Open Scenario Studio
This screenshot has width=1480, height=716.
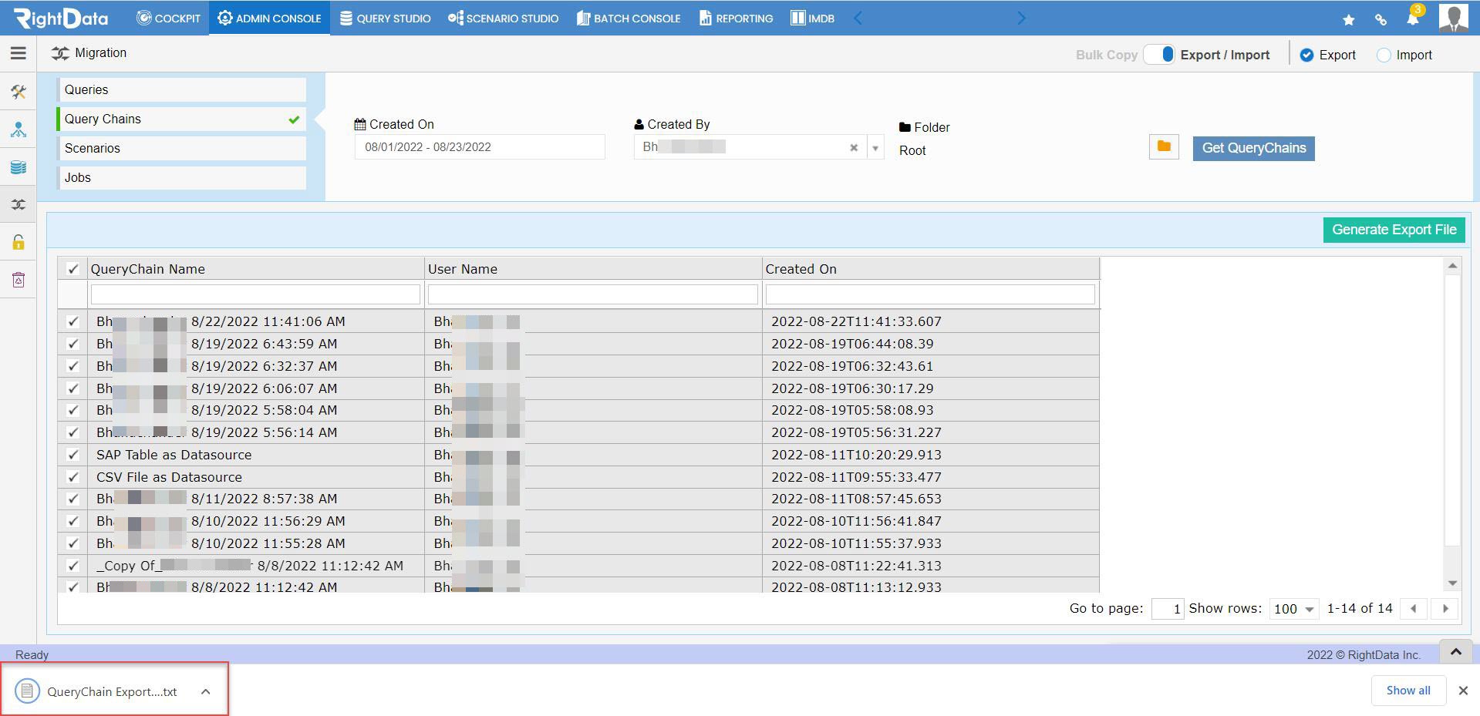[502, 18]
